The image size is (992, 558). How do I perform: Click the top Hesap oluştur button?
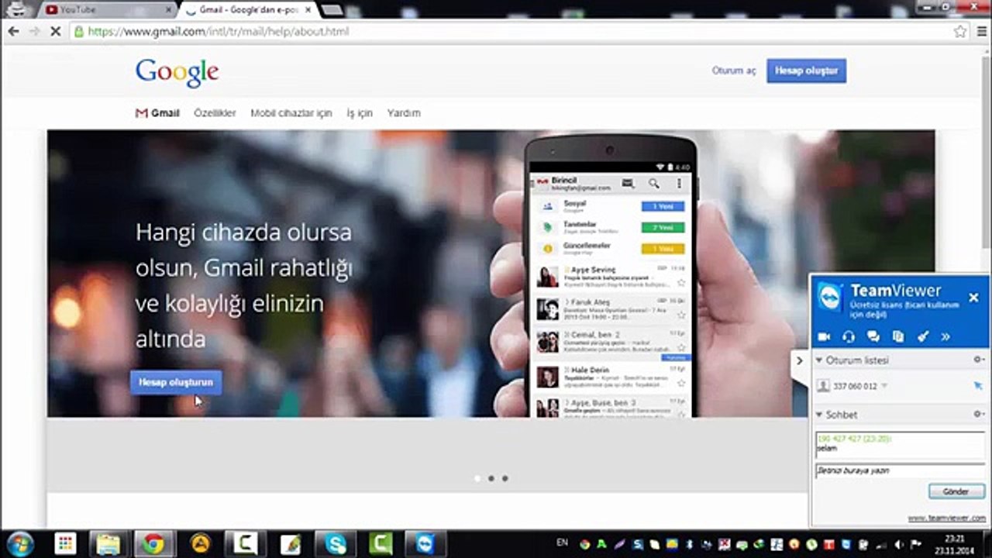coord(807,71)
